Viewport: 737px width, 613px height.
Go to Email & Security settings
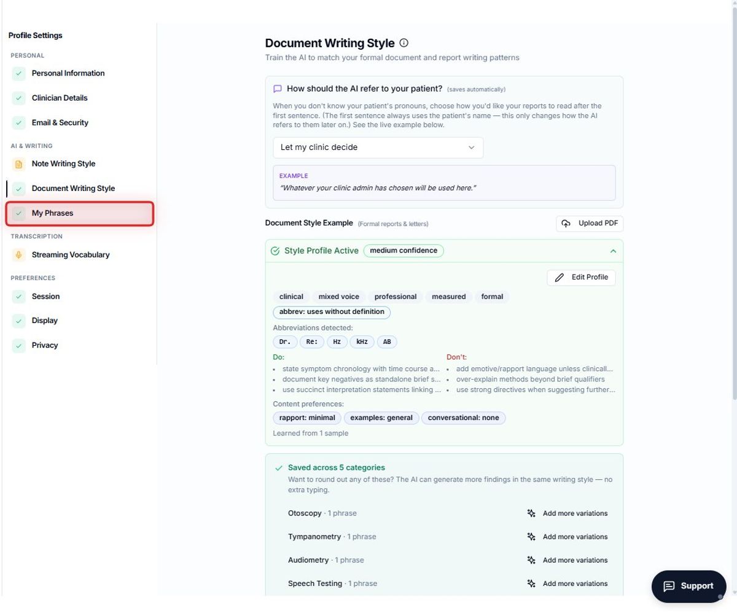(x=79, y=122)
